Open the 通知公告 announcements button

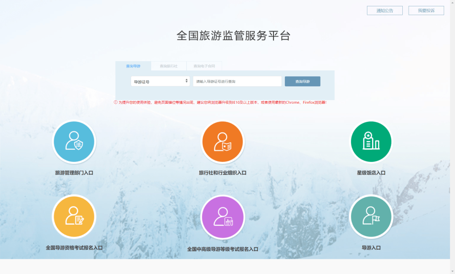click(x=385, y=11)
